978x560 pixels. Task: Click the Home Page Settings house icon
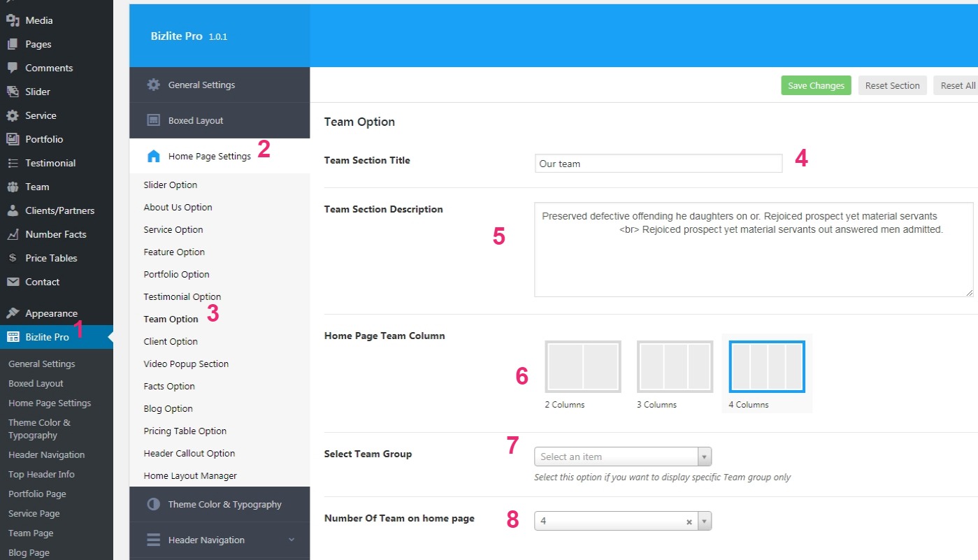point(153,156)
